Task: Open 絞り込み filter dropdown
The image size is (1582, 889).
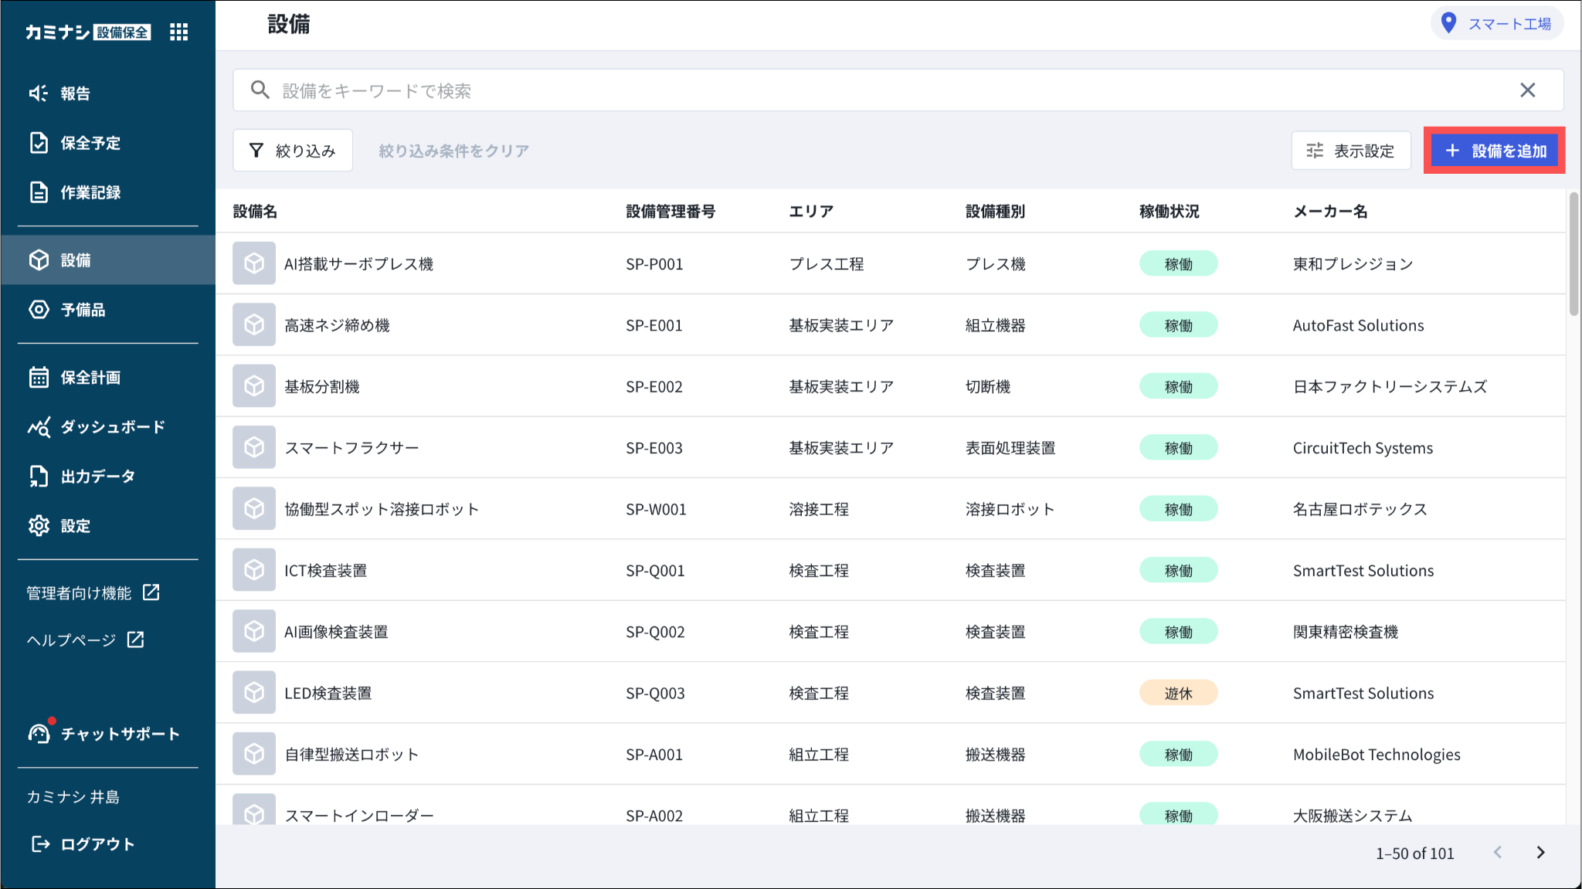Action: pos(293,151)
